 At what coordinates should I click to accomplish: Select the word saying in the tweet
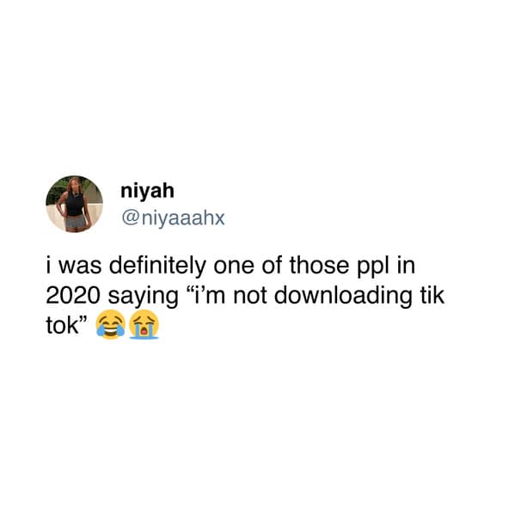coord(144,297)
